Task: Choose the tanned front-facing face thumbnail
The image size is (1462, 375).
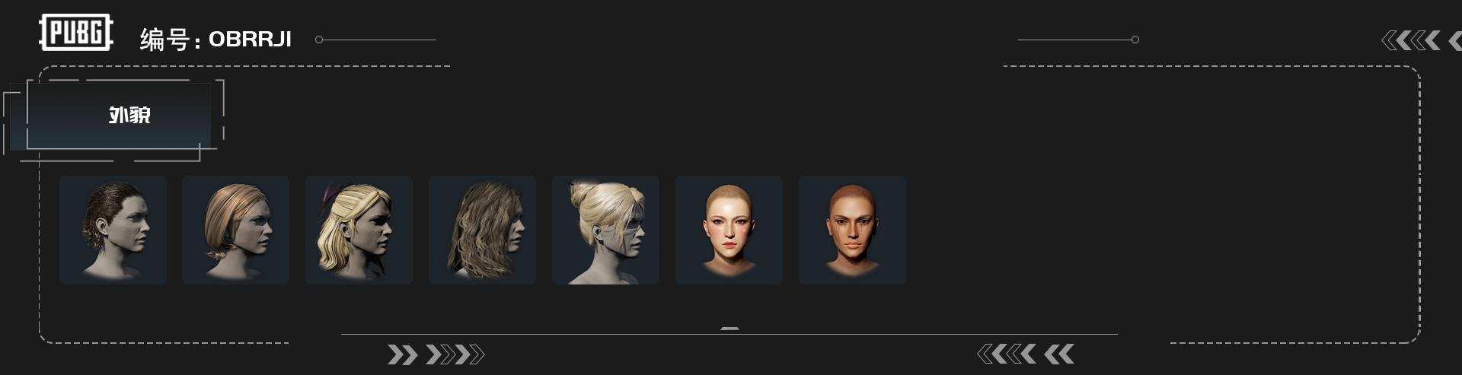Action: coord(853,230)
